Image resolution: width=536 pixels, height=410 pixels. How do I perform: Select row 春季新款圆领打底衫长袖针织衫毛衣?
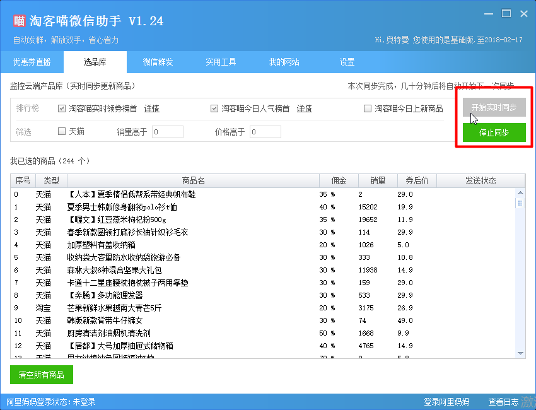click(263, 232)
